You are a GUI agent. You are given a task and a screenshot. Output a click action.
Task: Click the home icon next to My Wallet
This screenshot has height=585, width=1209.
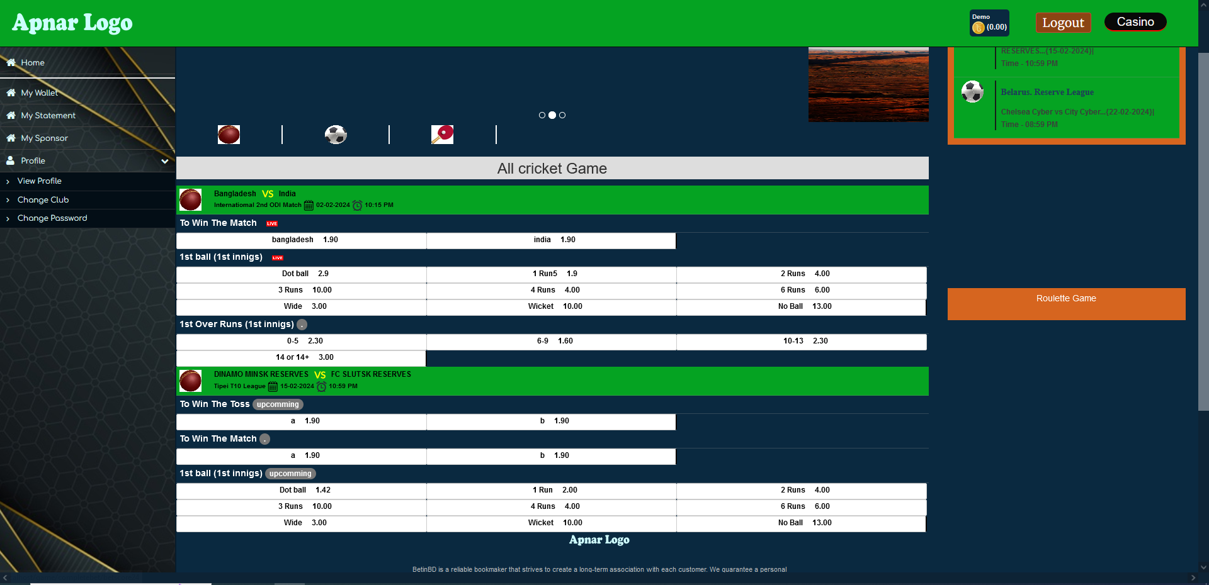tap(11, 92)
